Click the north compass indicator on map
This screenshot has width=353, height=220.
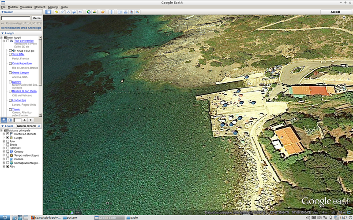tap(344, 18)
